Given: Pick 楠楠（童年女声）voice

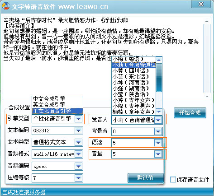Looking at the screenshot, I should pyautogui.click(x=134, y=112).
